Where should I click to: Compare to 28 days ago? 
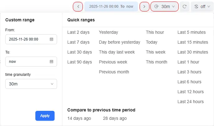[115, 118]
